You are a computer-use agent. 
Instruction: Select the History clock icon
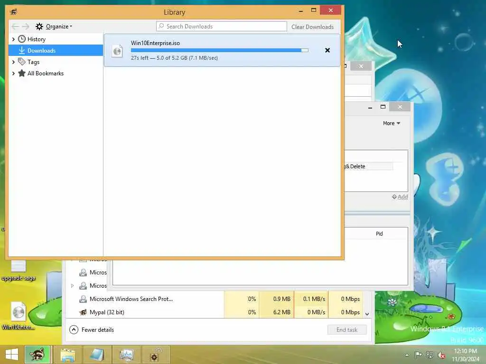22,39
